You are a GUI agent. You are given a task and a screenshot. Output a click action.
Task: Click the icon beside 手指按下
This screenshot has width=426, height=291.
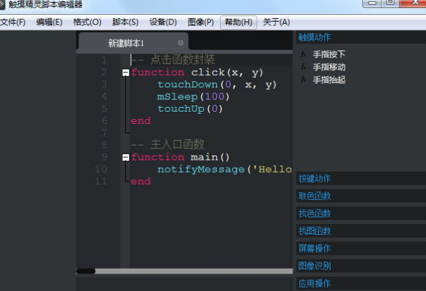tap(303, 54)
